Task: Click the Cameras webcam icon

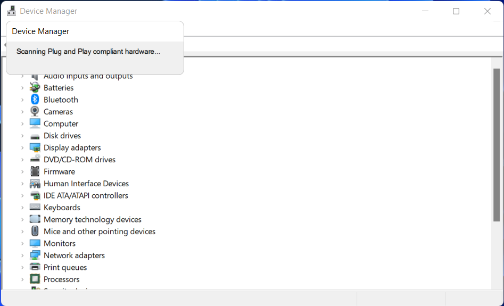Action: (x=35, y=112)
